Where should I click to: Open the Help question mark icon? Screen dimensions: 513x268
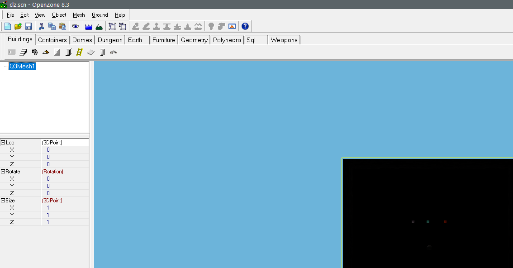coord(245,26)
